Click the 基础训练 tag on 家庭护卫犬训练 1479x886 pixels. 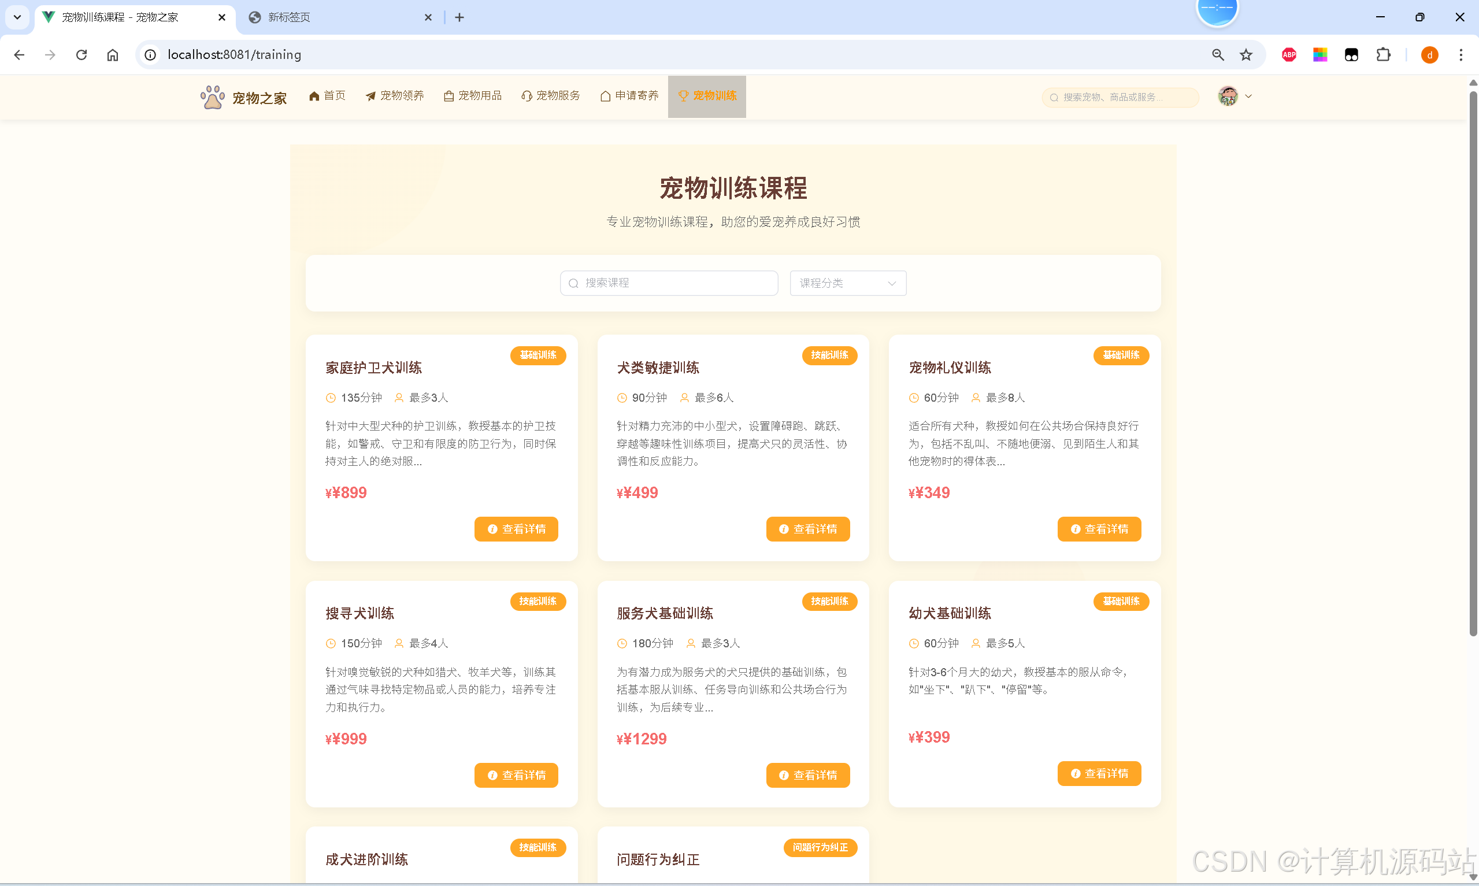tap(538, 355)
